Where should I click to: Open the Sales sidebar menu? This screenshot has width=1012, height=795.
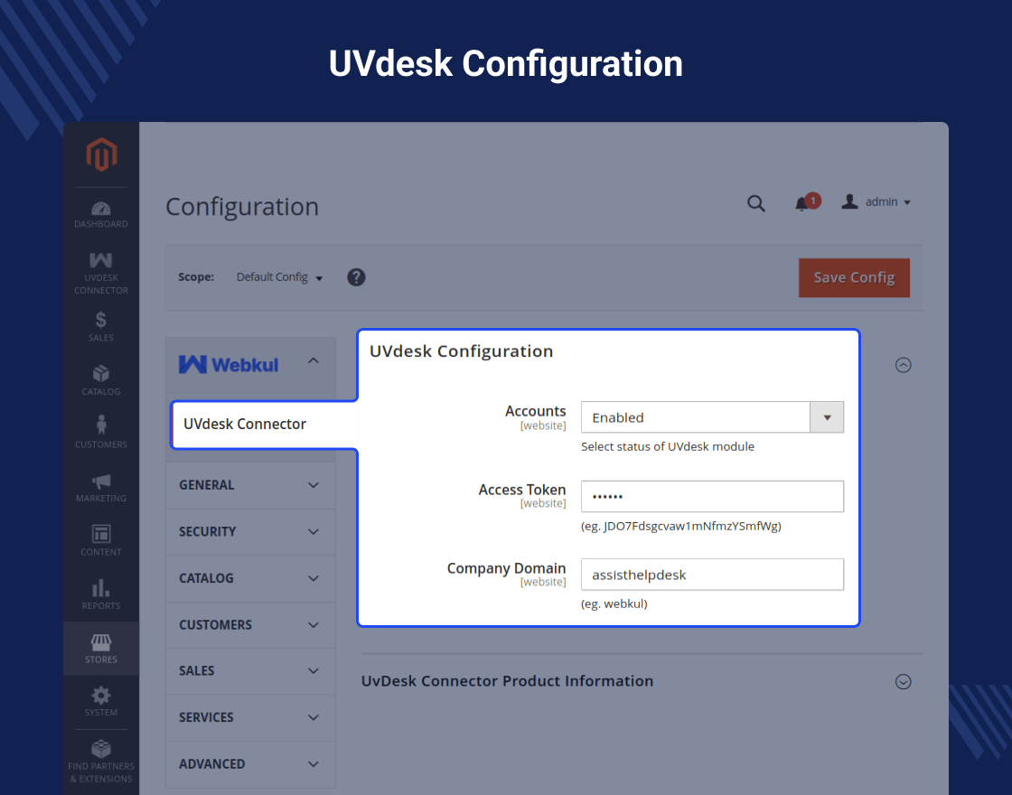pos(100,326)
